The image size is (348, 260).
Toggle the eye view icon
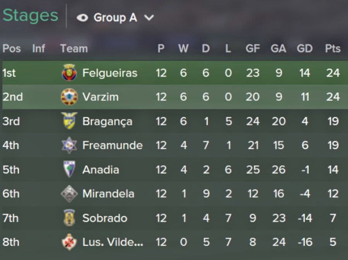82,18
